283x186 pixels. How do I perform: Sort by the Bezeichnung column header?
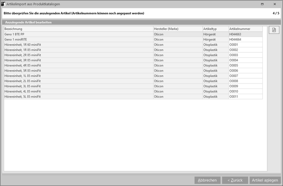pyautogui.click(x=78, y=29)
